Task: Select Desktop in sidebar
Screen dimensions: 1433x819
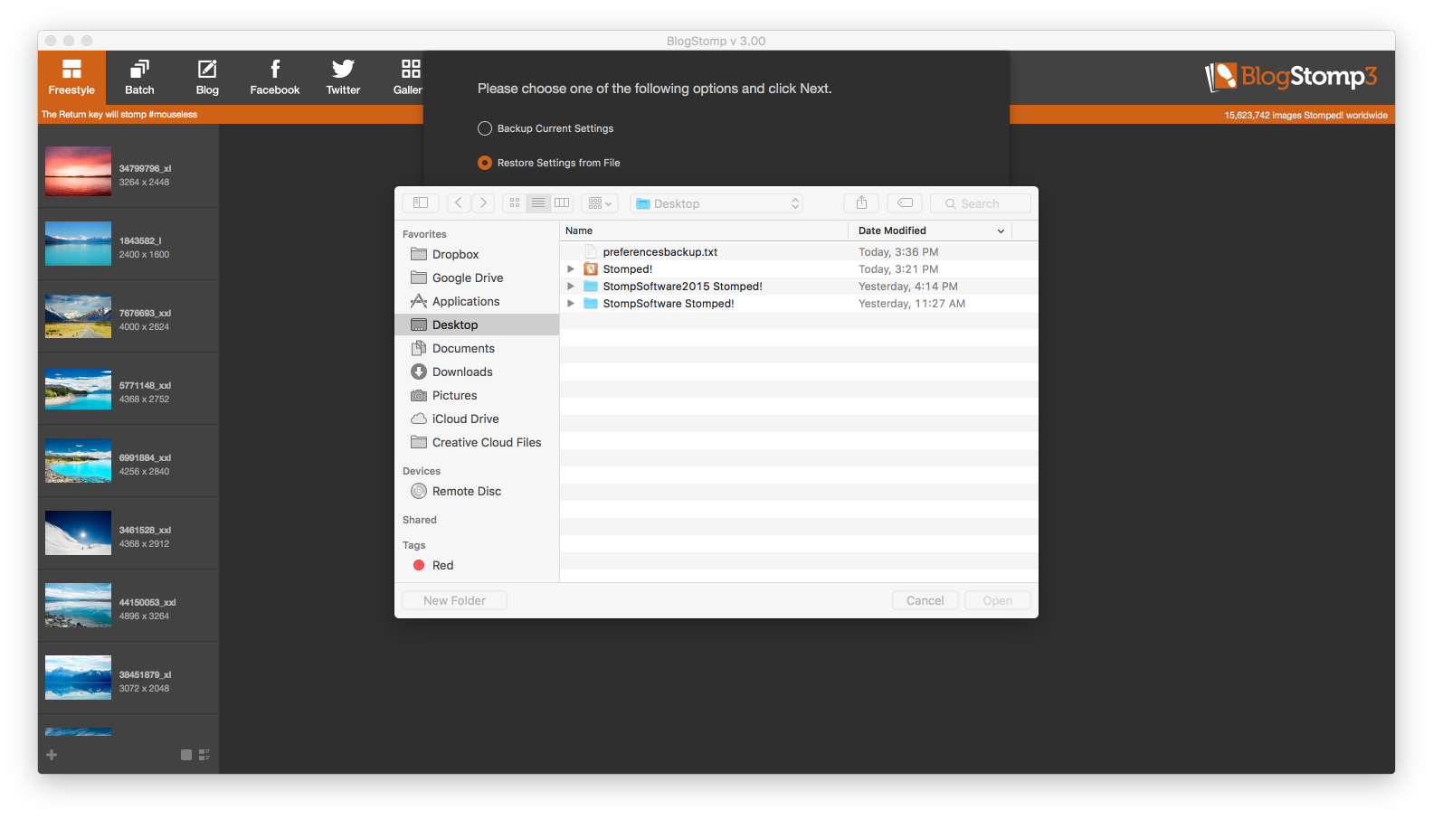Action: pos(477,325)
